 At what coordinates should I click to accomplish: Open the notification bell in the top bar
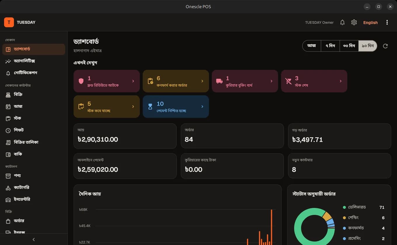pyautogui.click(x=342, y=22)
